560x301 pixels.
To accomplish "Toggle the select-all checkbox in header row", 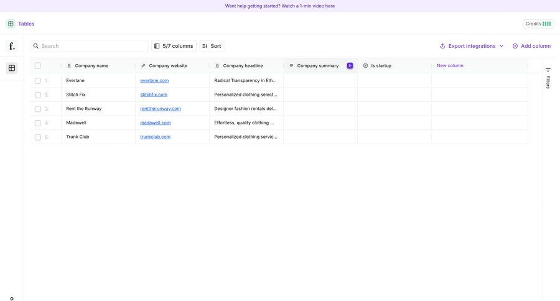I will (38, 66).
